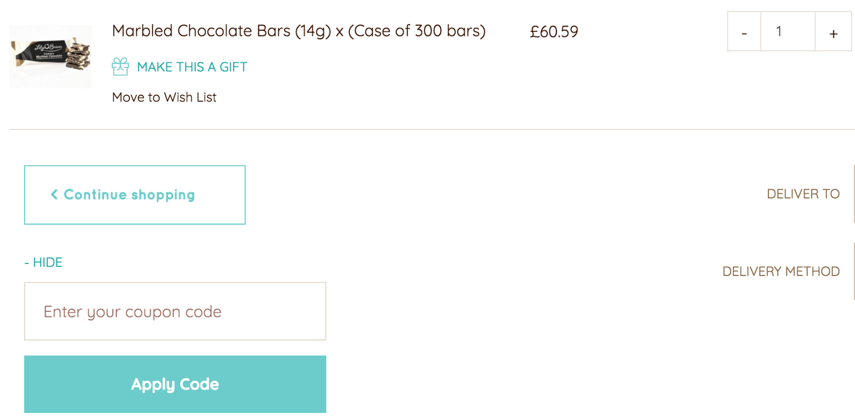
Task: Move the item to Wish List
Action: coord(164,98)
